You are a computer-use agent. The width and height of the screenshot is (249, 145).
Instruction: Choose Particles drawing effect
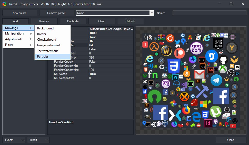(x=53, y=57)
